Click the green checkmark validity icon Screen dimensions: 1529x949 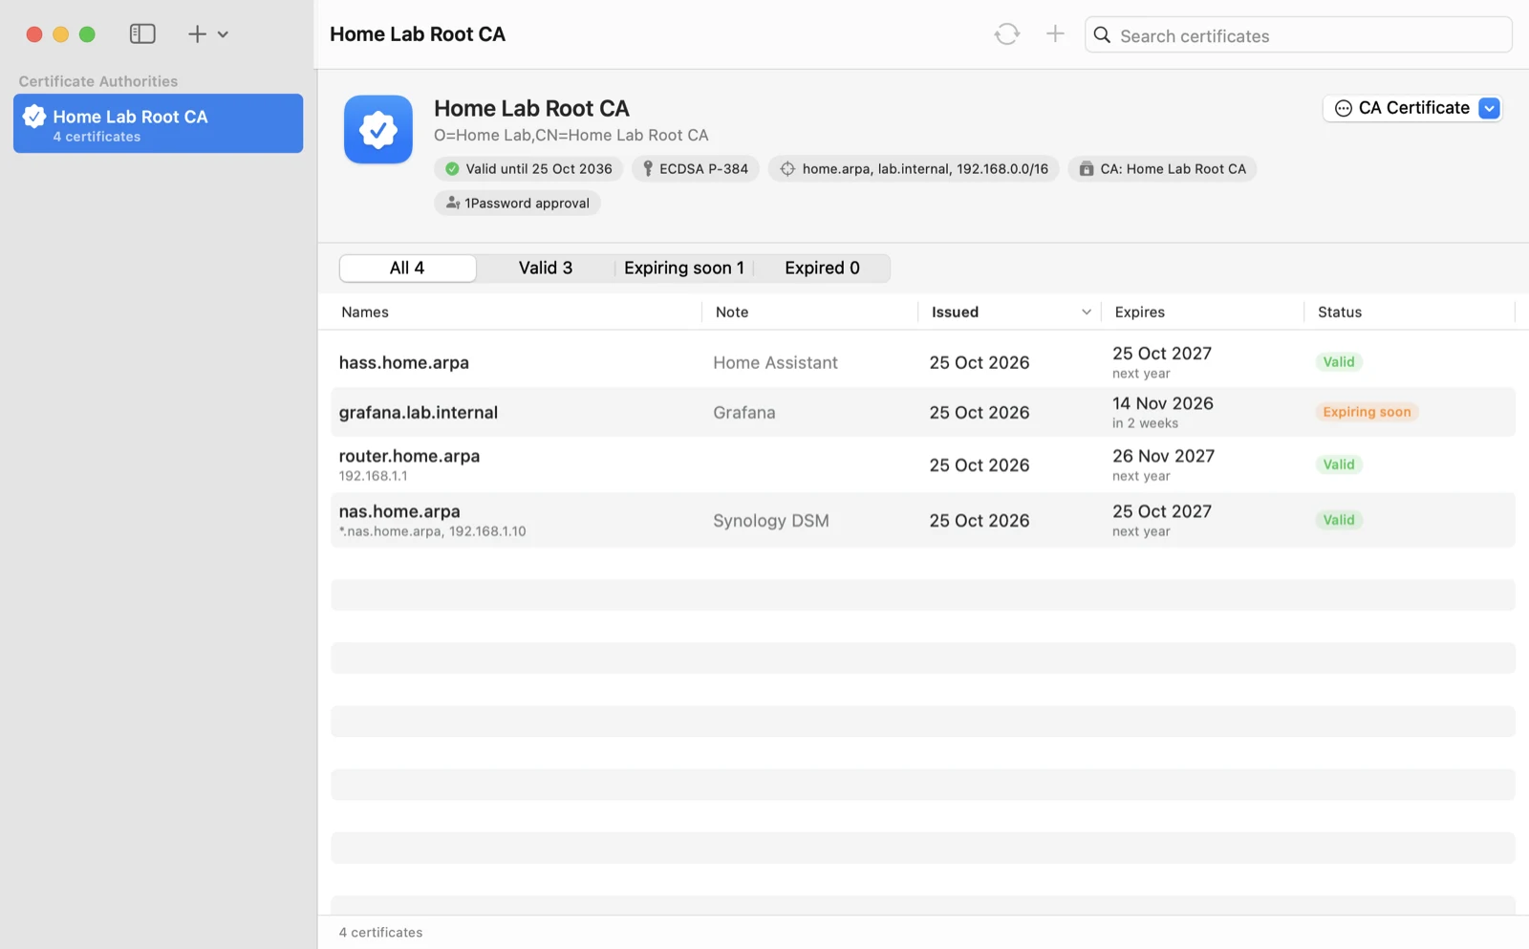[452, 169]
